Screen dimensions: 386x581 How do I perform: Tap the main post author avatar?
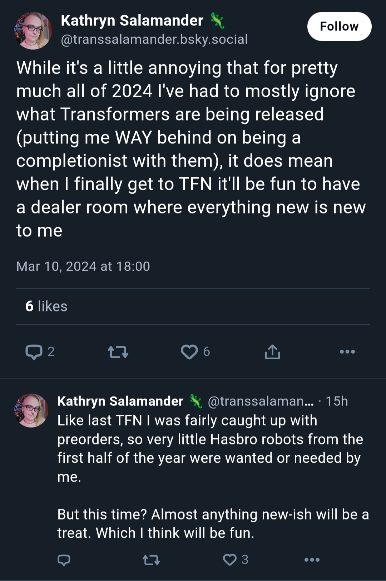[x=33, y=31]
